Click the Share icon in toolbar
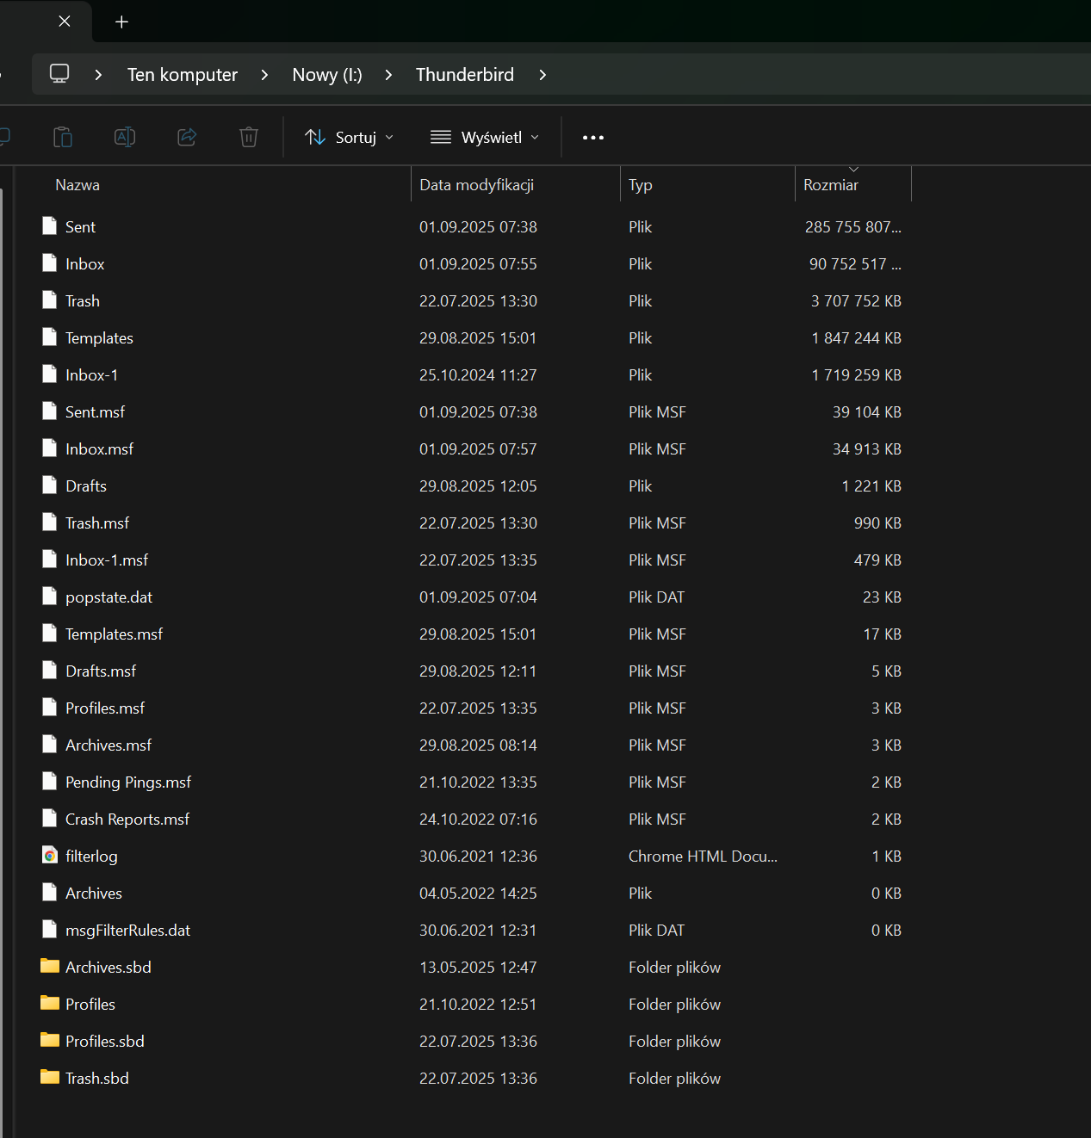This screenshot has height=1138, width=1091. tap(187, 137)
